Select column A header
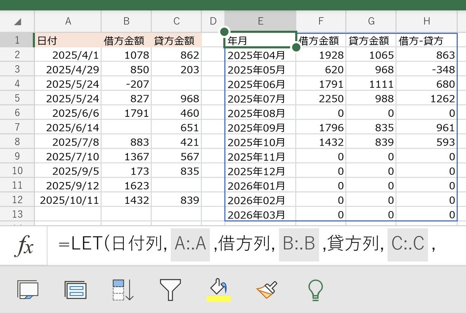Viewport: 466px width, 314px height. tap(68, 21)
